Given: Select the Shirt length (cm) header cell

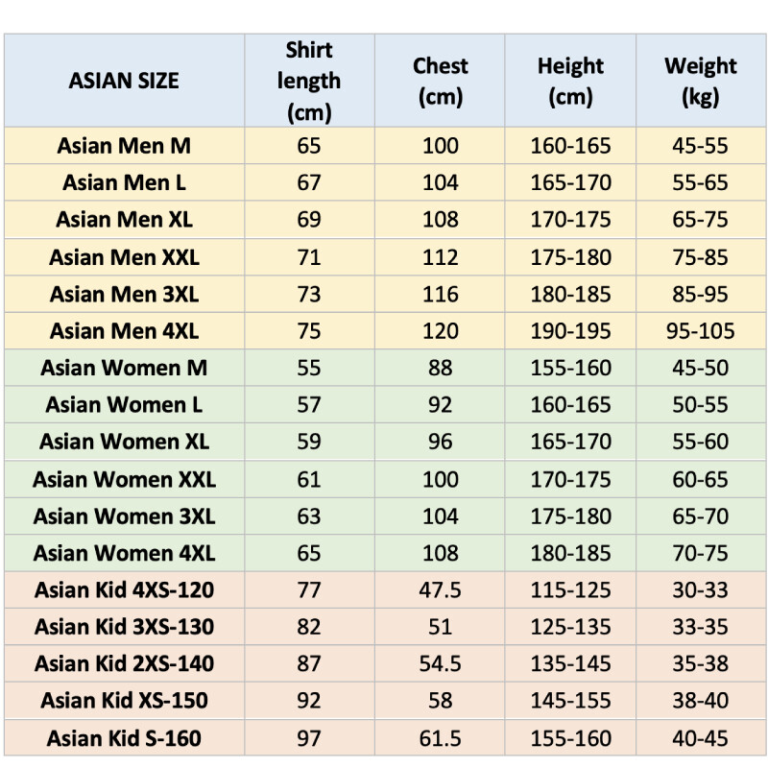Looking at the screenshot, I should pos(309,82).
